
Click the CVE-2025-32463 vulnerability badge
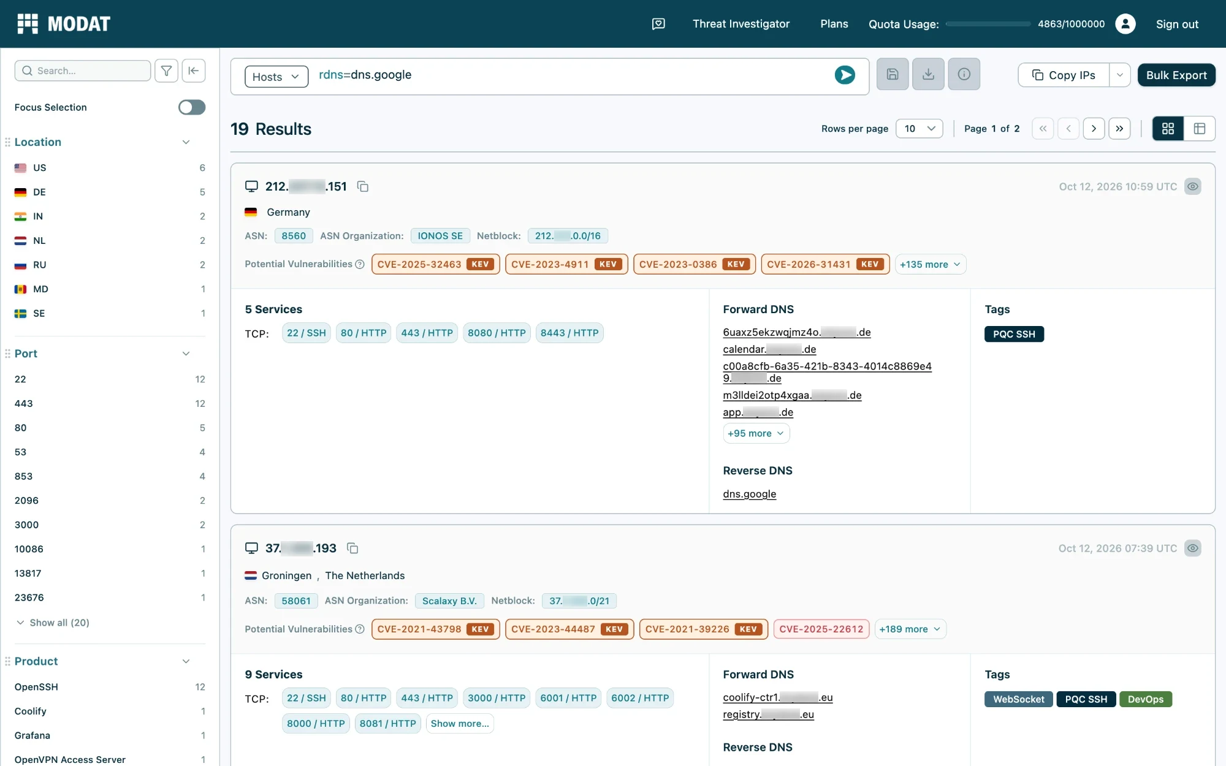(x=435, y=264)
